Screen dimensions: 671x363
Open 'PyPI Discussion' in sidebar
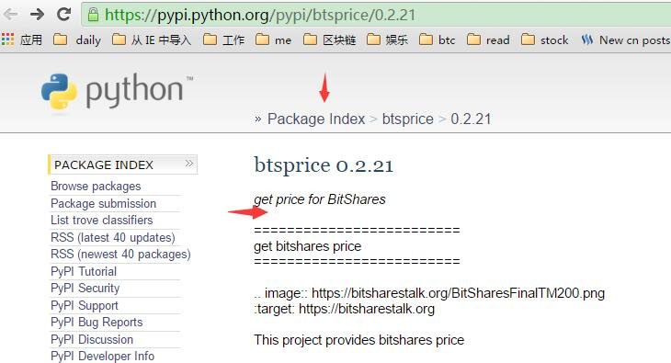point(92,339)
